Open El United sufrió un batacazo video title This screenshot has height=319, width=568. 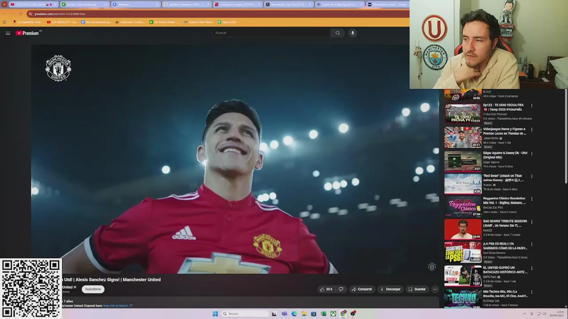(505, 270)
